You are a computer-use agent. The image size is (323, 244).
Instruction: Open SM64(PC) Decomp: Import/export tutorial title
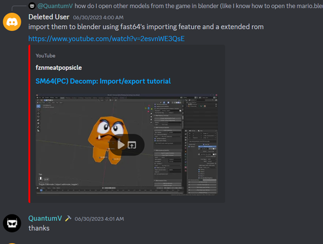pos(103,81)
